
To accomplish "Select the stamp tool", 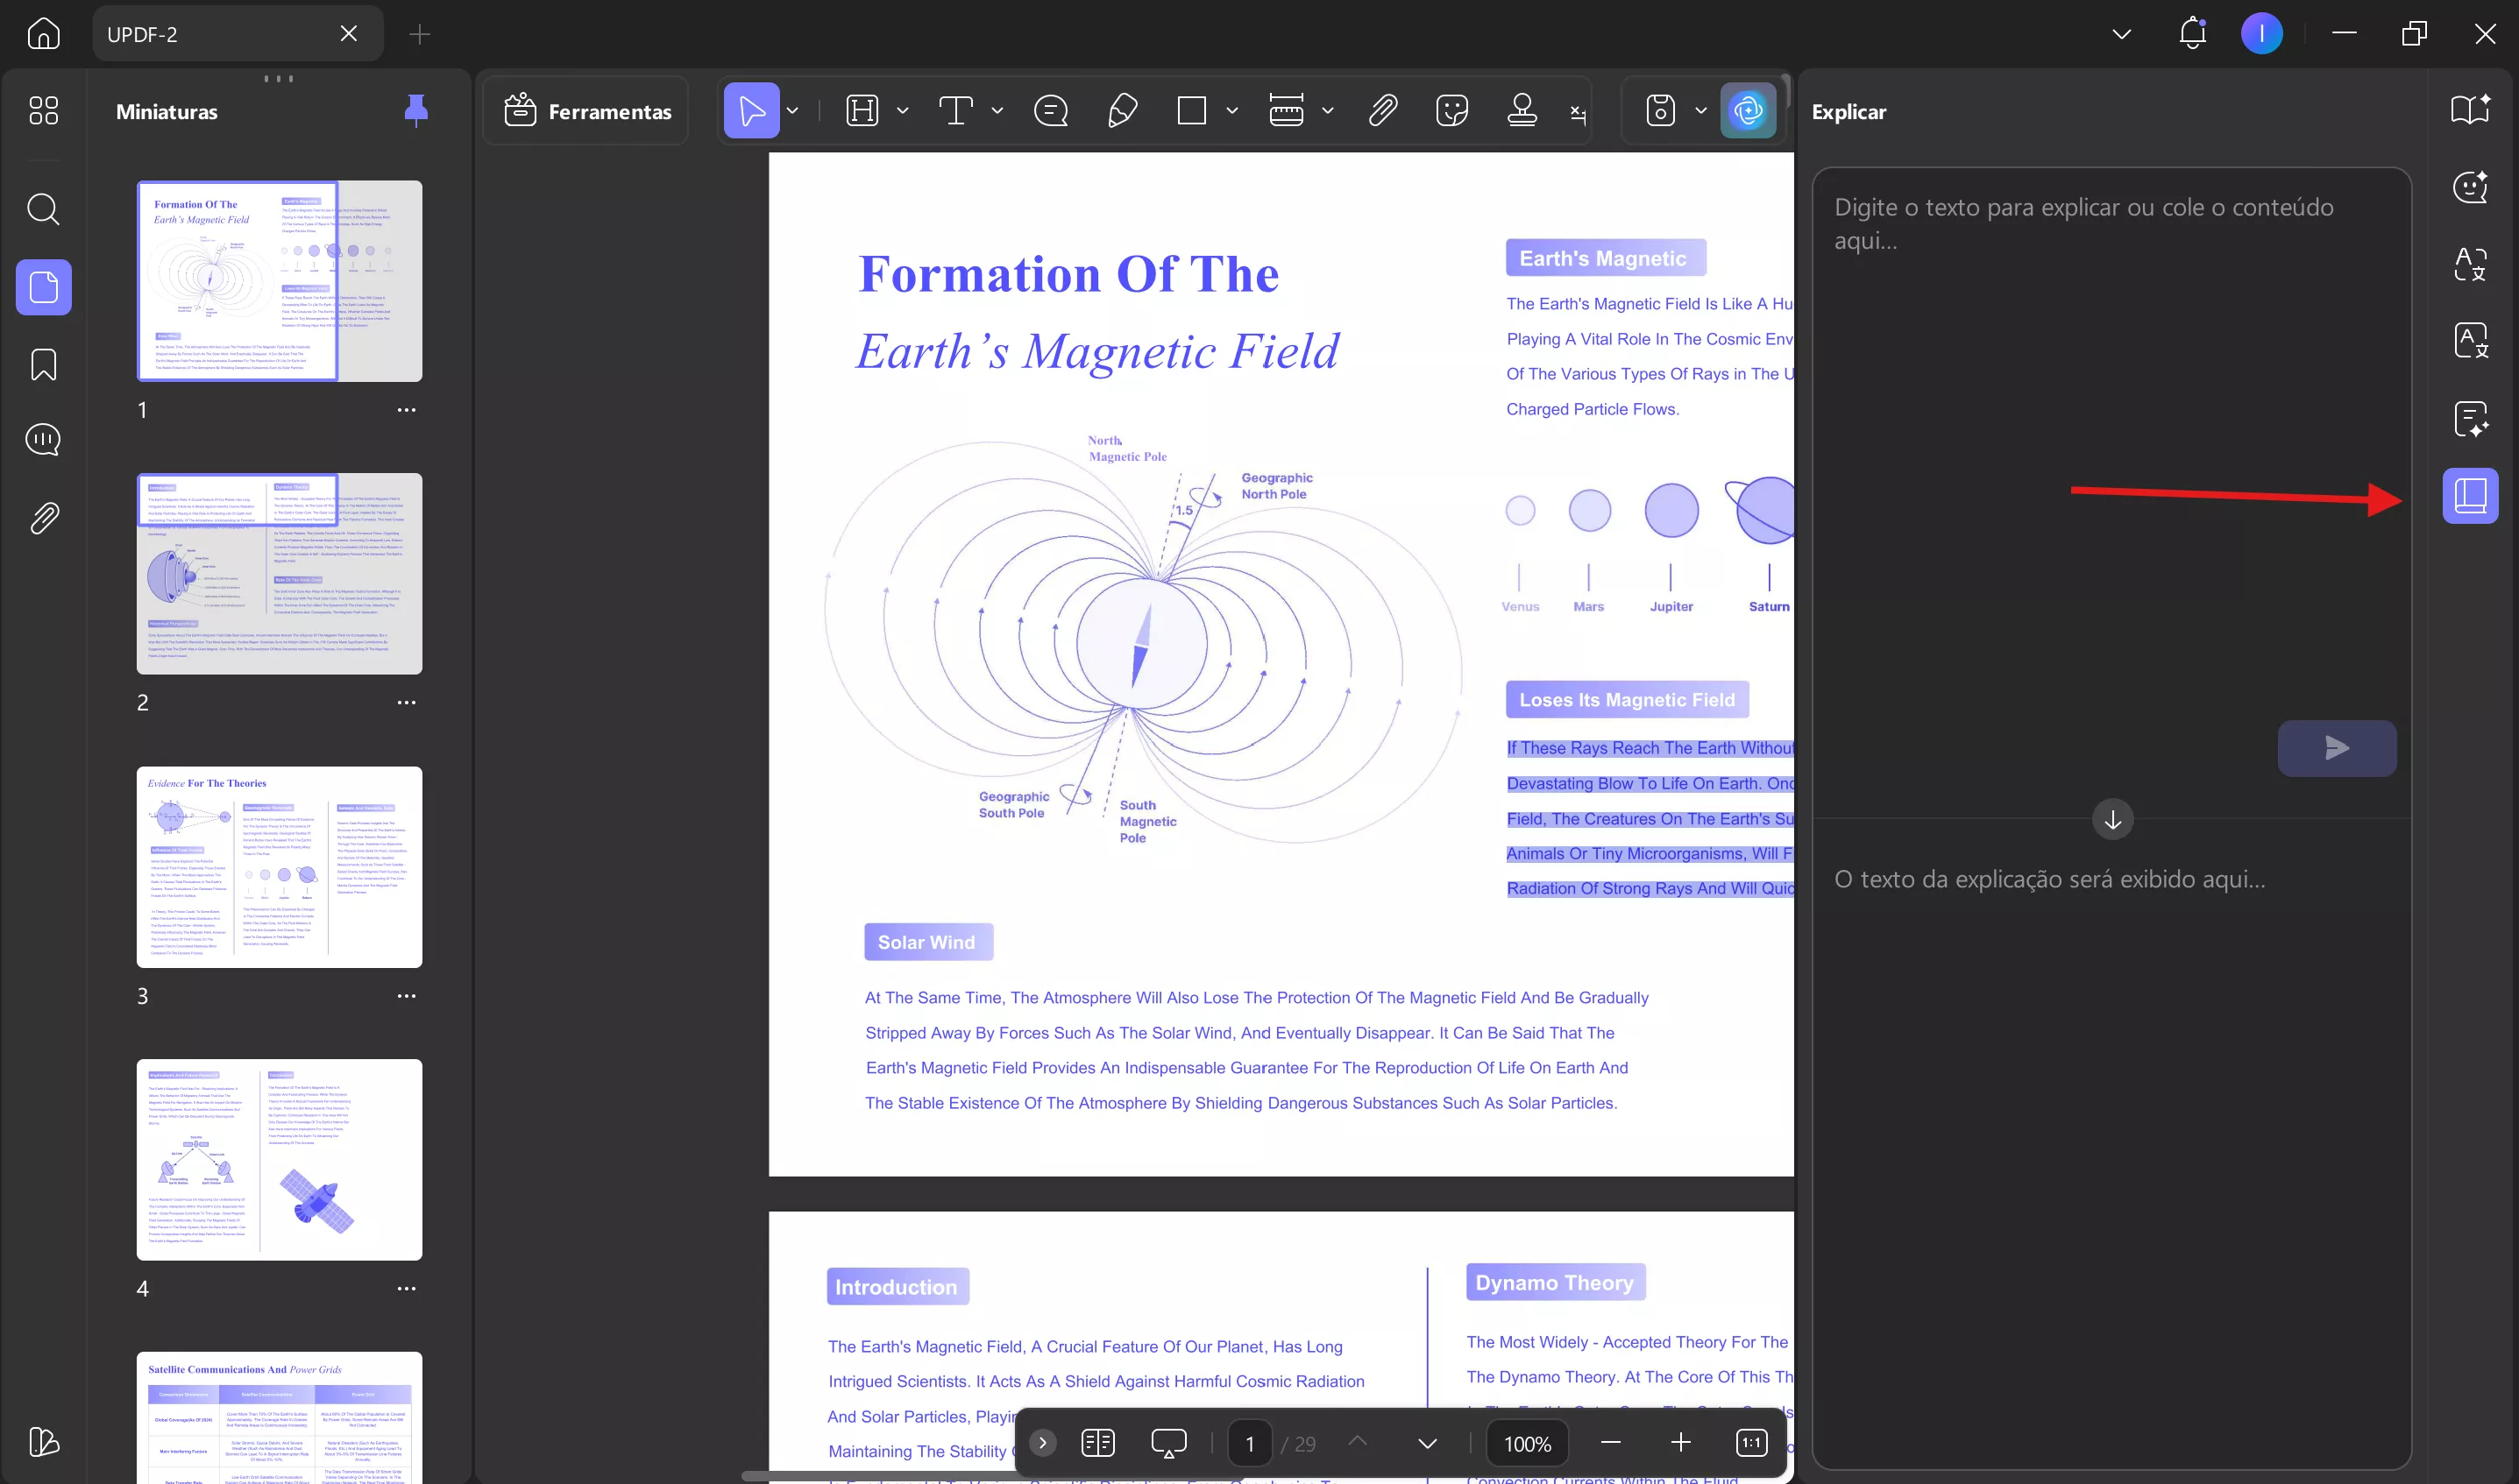I will [1522, 110].
